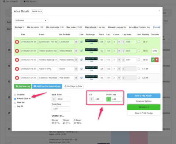This screenshot has width=176, height=144.
Task: Select the Free Bet radio option
Action: pyautogui.click(x=15, y=103)
